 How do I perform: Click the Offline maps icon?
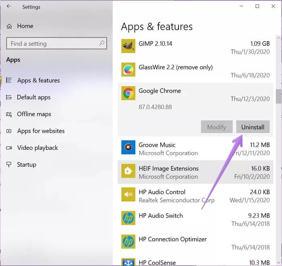click(9, 114)
